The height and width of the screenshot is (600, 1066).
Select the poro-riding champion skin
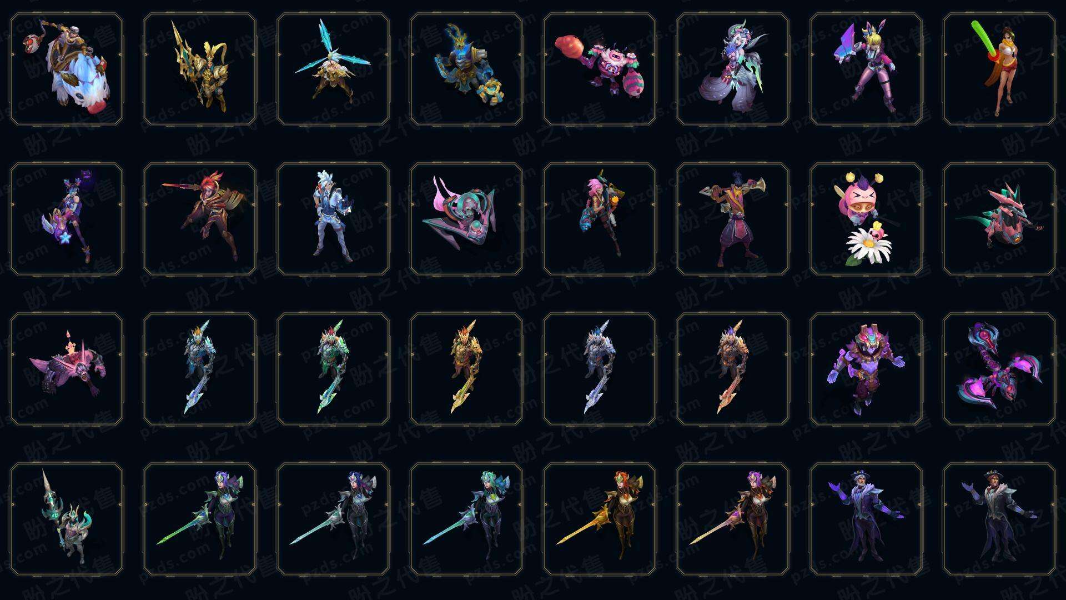tap(67, 69)
